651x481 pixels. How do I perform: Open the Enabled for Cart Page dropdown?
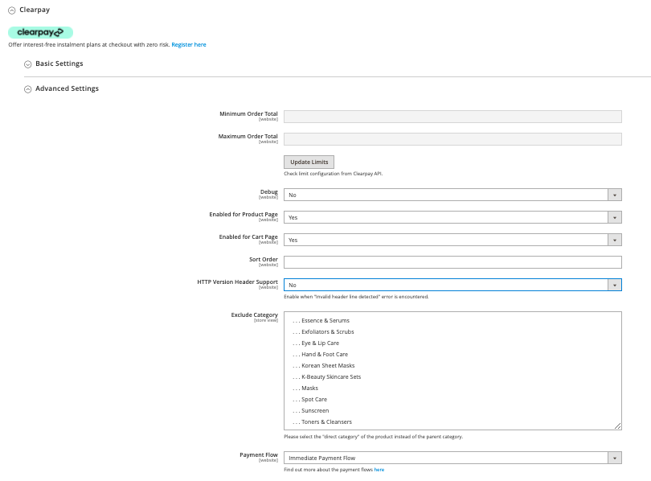pos(452,240)
